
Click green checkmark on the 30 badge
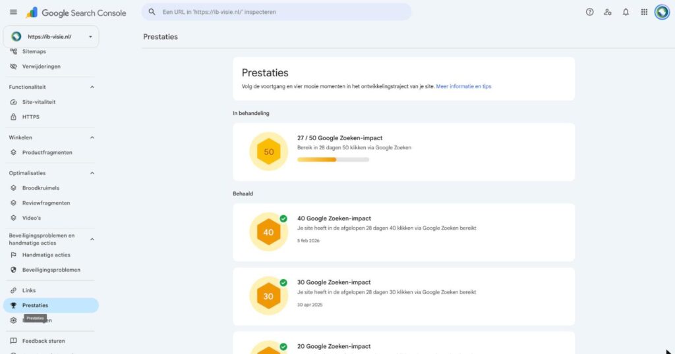point(283,283)
